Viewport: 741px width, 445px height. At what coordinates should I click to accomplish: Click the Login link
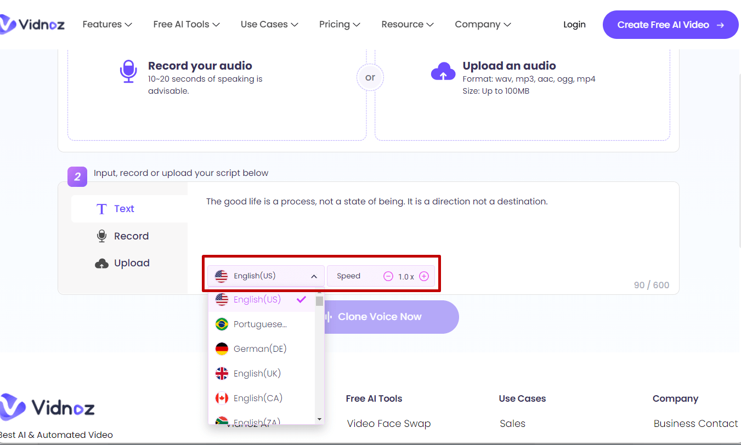[574, 25]
